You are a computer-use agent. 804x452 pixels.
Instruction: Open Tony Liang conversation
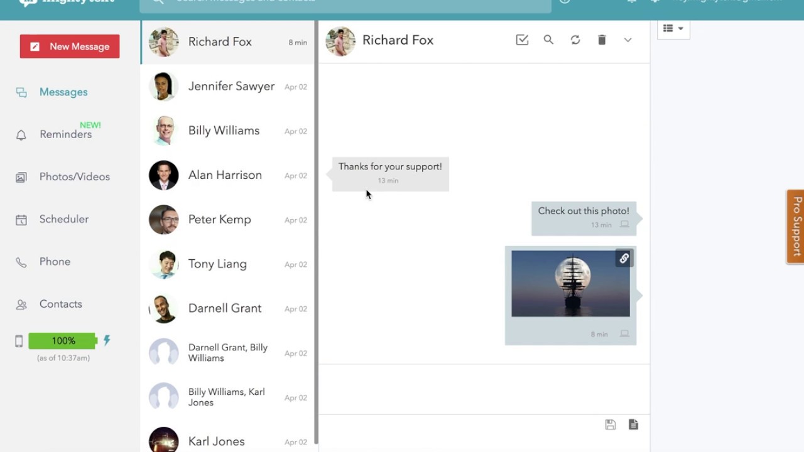228,264
